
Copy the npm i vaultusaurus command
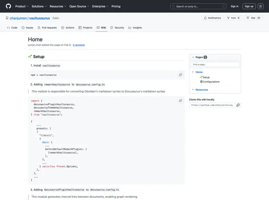(x=181, y=75)
